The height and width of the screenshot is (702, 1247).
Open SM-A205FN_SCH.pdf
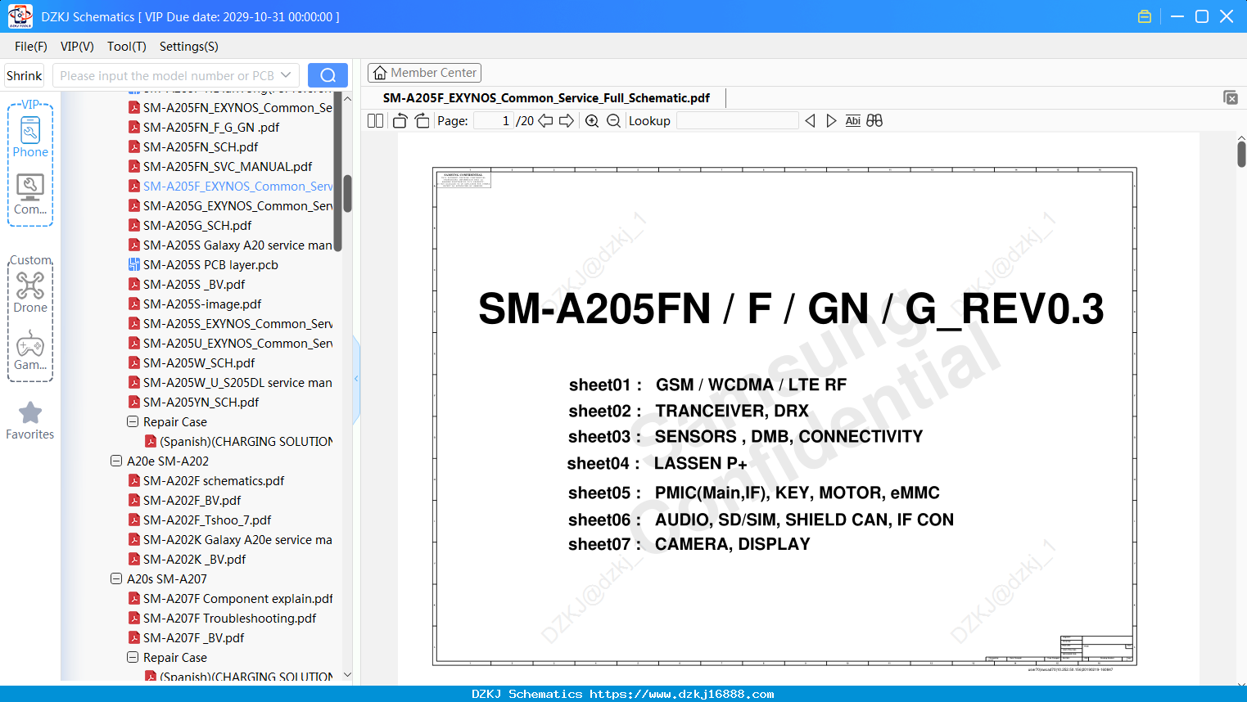(x=193, y=147)
